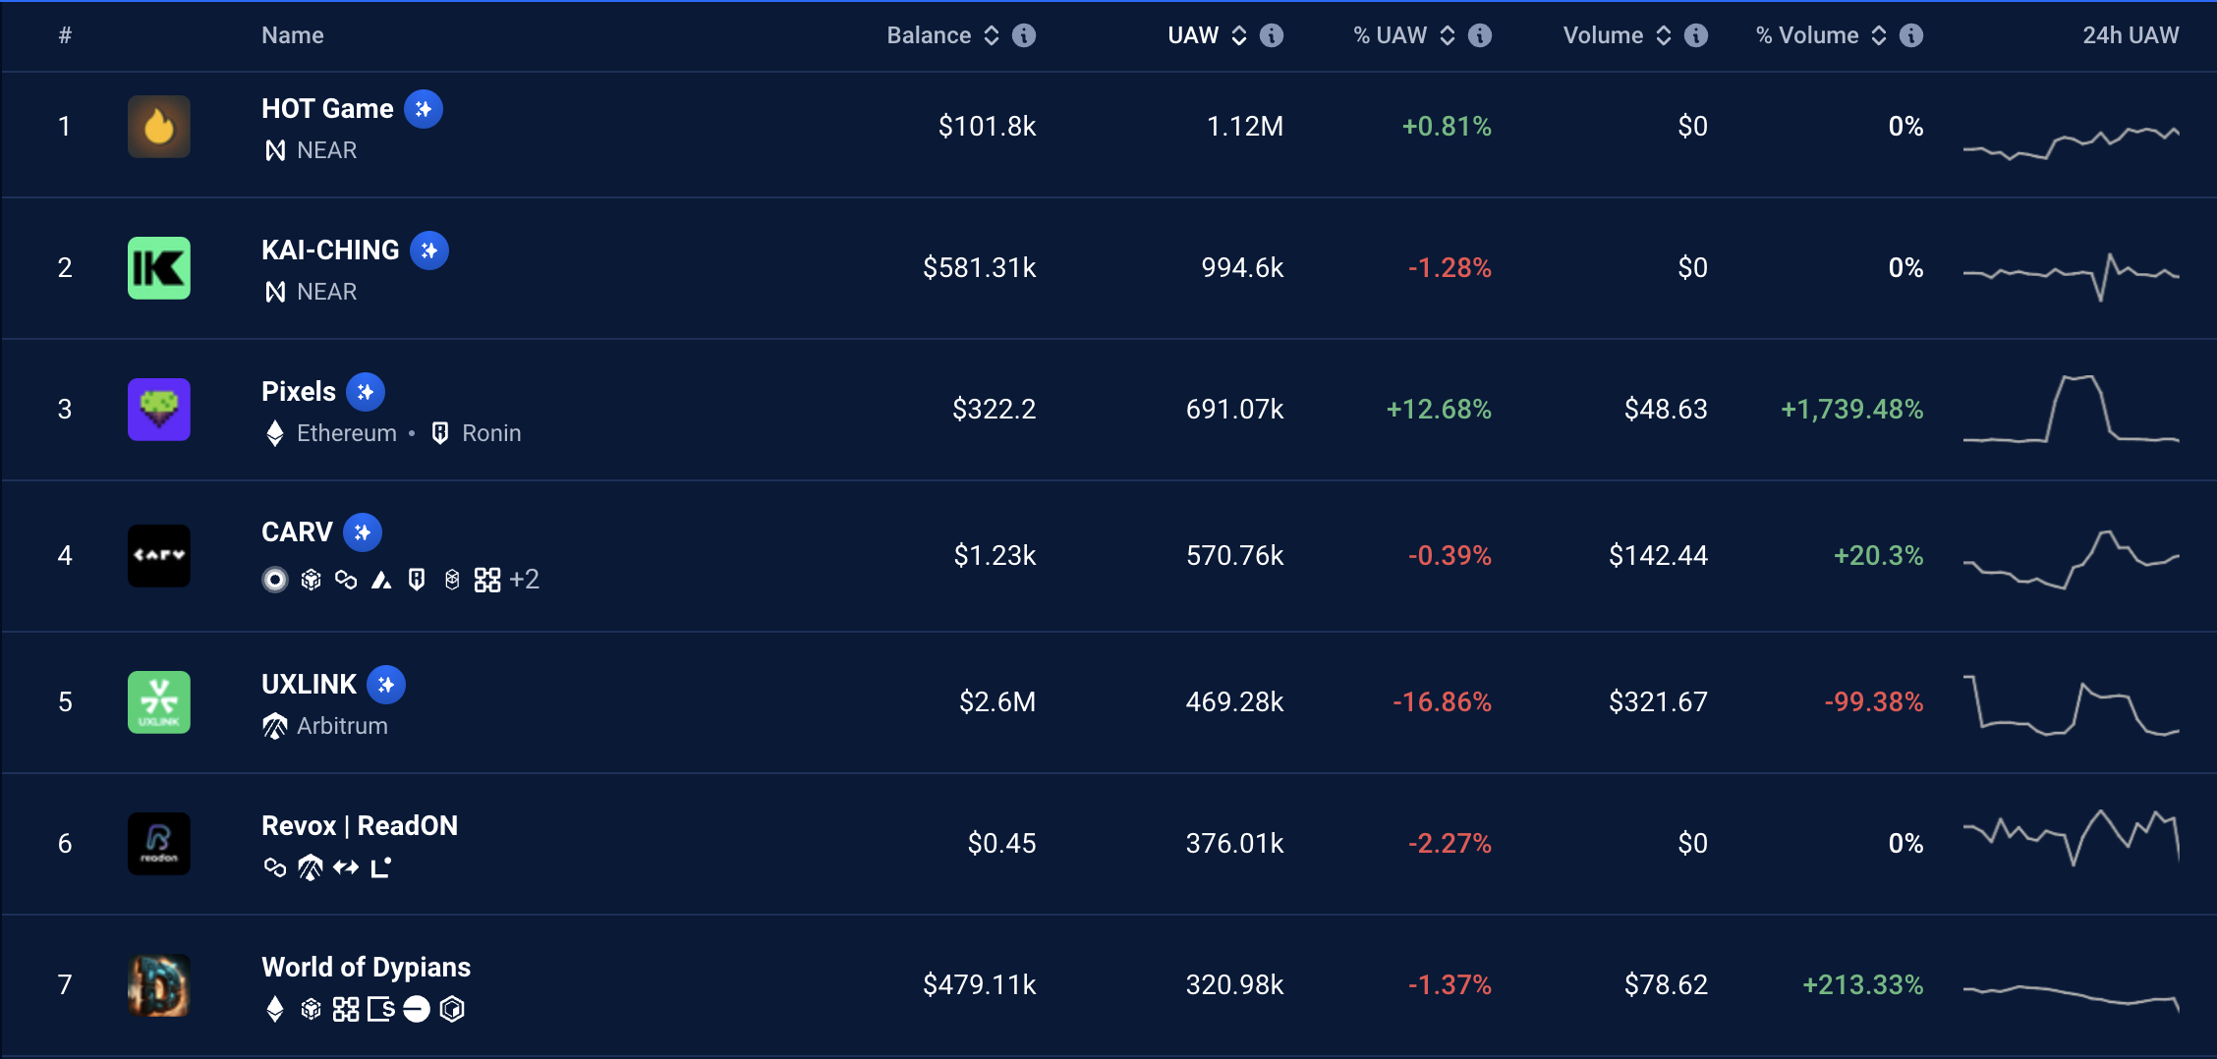This screenshot has height=1059, width=2217.
Task: Open the Revox | ReadON link
Action: [x=360, y=826]
